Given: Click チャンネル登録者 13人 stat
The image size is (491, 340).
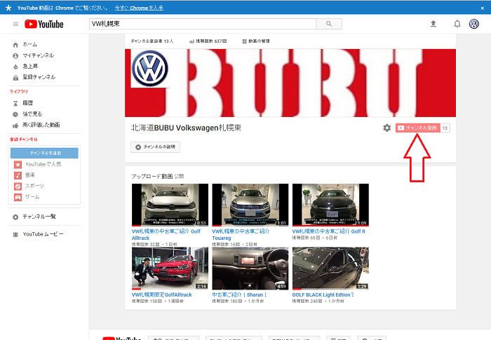Looking at the screenshot, I should pyautogui.click(x=152, y=41).
